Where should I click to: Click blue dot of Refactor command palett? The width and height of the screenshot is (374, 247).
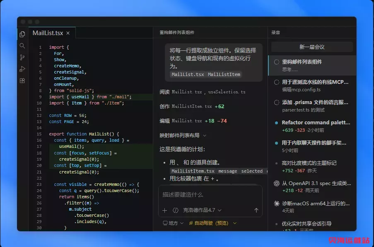[x=276, y=123]
